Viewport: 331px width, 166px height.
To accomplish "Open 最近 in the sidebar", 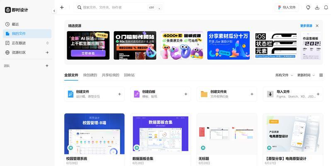I will point(27,24).
